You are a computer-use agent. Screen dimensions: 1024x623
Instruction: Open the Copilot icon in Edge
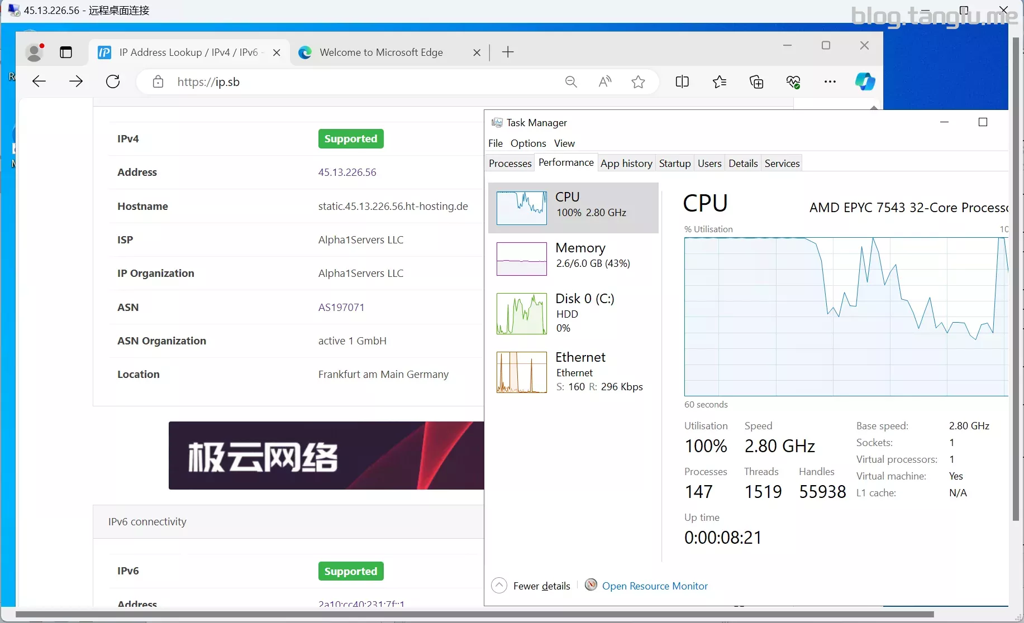pos(865,82)
